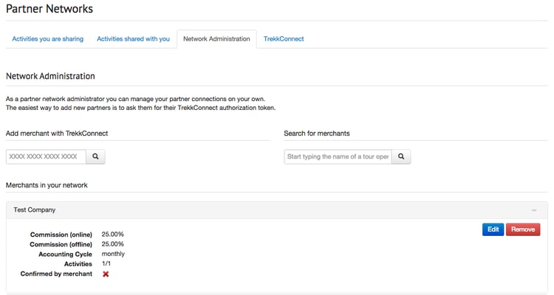Click the Accounting Cycle monthly value
554x295 pixels.
tap(113, 254)
